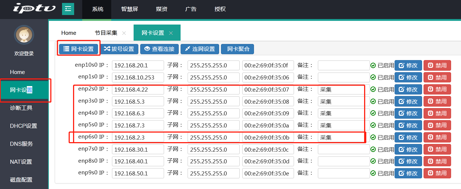Open the 智慧屏 top menu
The height and width of the screenshot is (189, 461).
click(x=130, y=9)
